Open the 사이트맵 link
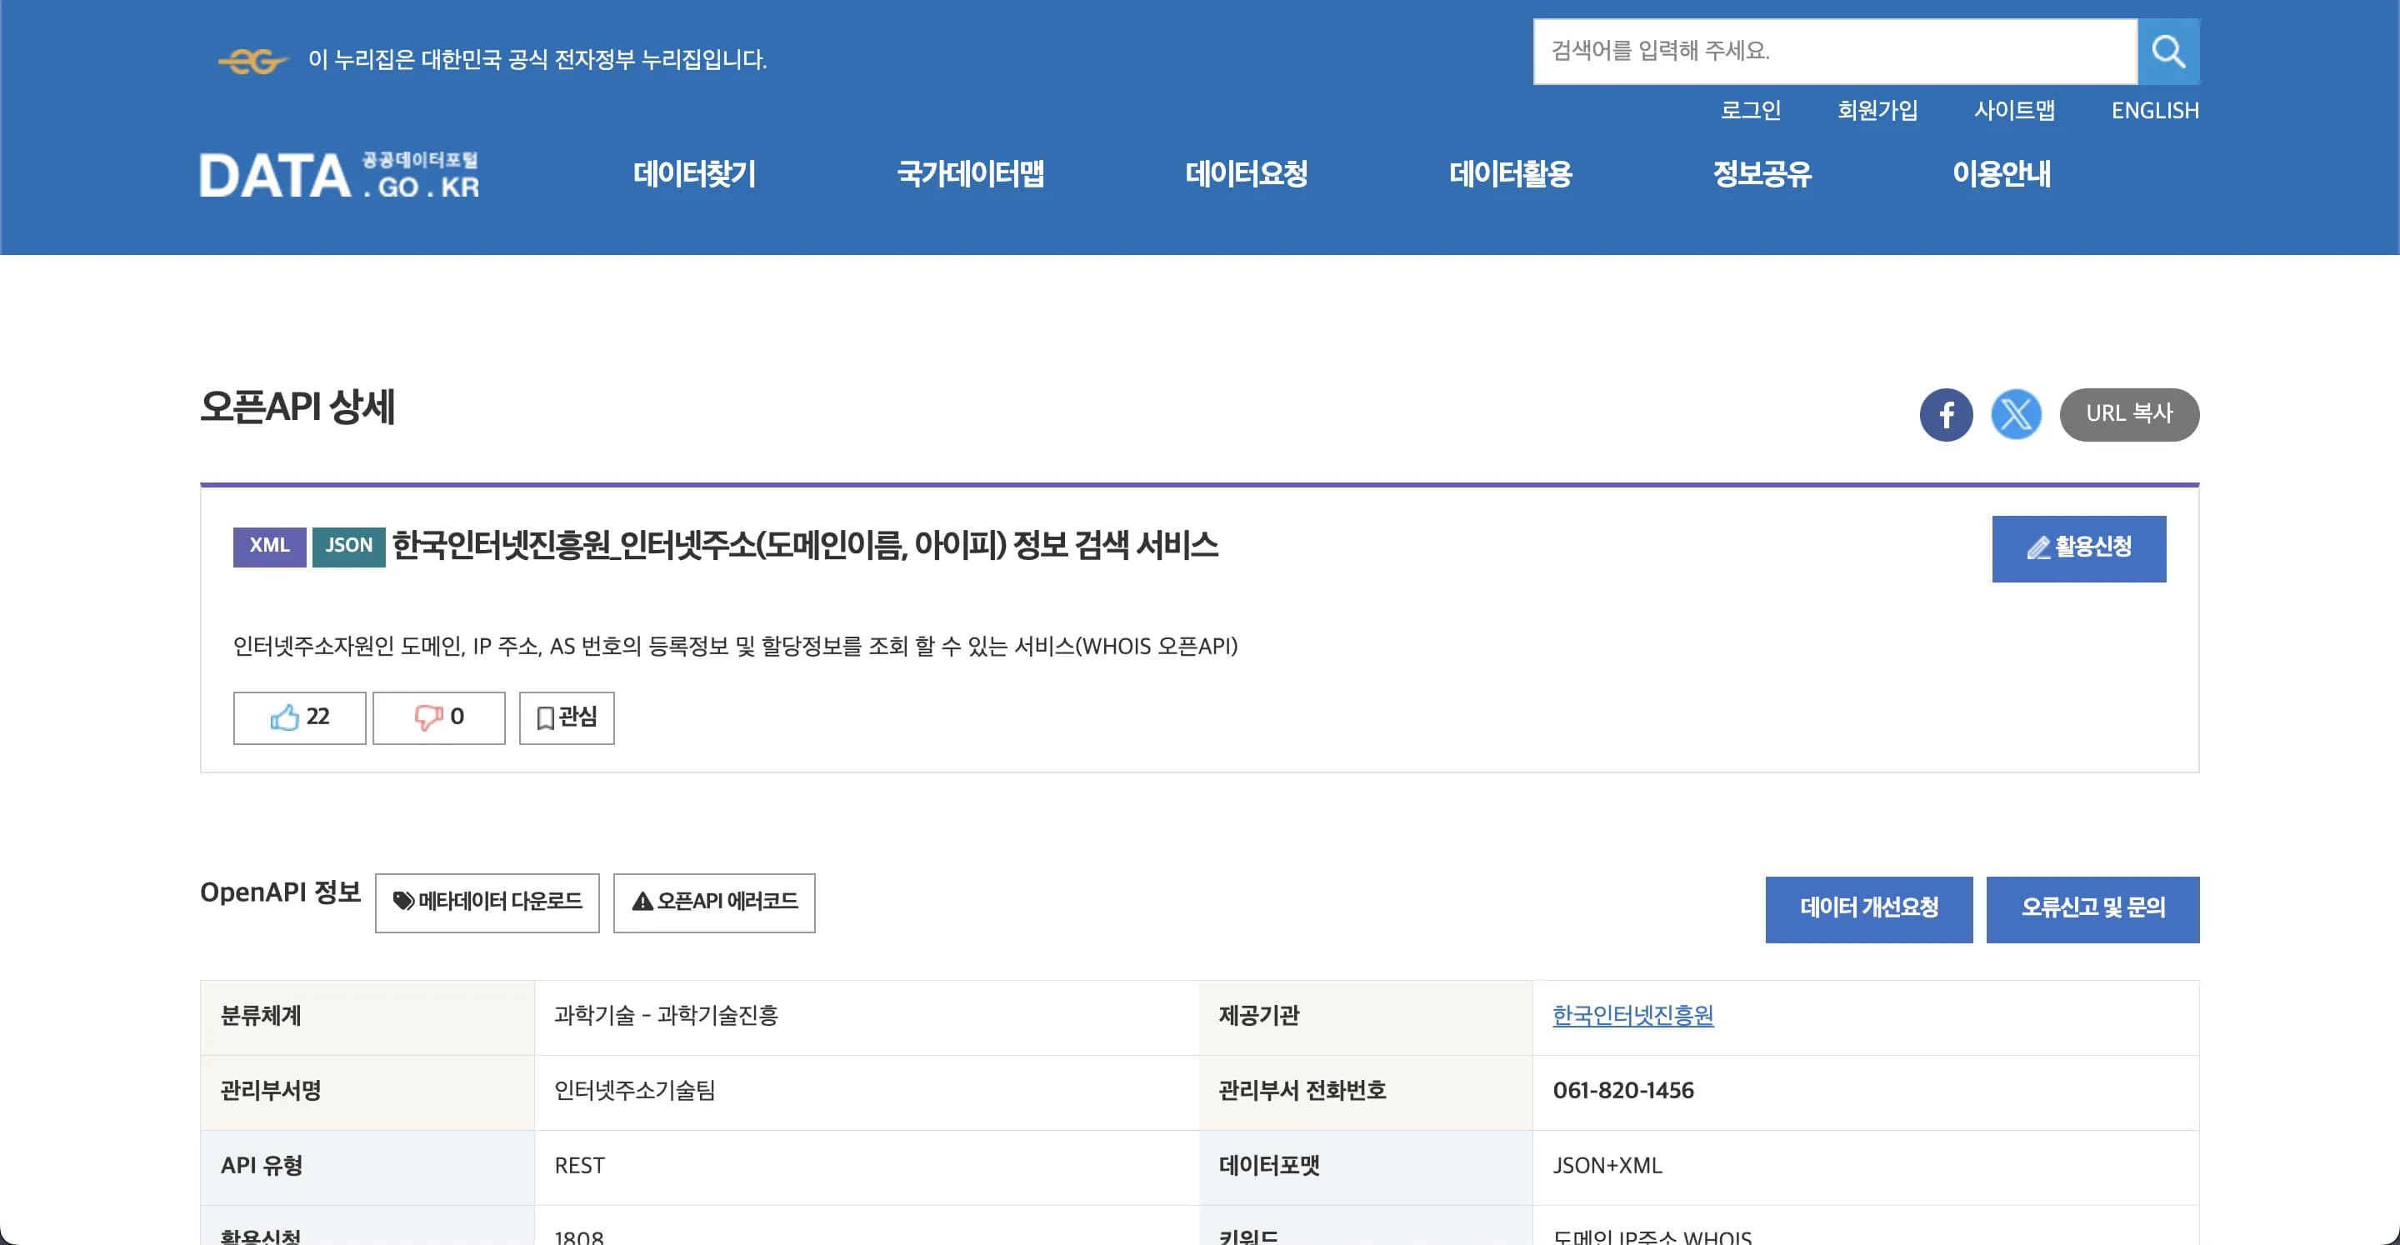 point(2014,111)
